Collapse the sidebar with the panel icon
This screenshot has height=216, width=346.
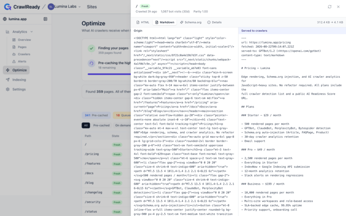[x=45, y=19]
